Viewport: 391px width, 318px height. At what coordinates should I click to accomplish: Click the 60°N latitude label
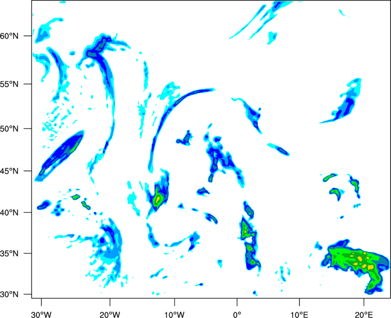tap(9, 36)
